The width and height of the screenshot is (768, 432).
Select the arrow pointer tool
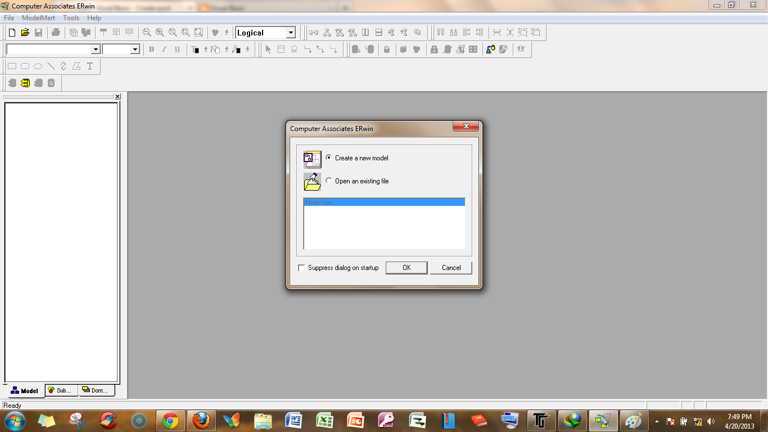pos(268,49)
